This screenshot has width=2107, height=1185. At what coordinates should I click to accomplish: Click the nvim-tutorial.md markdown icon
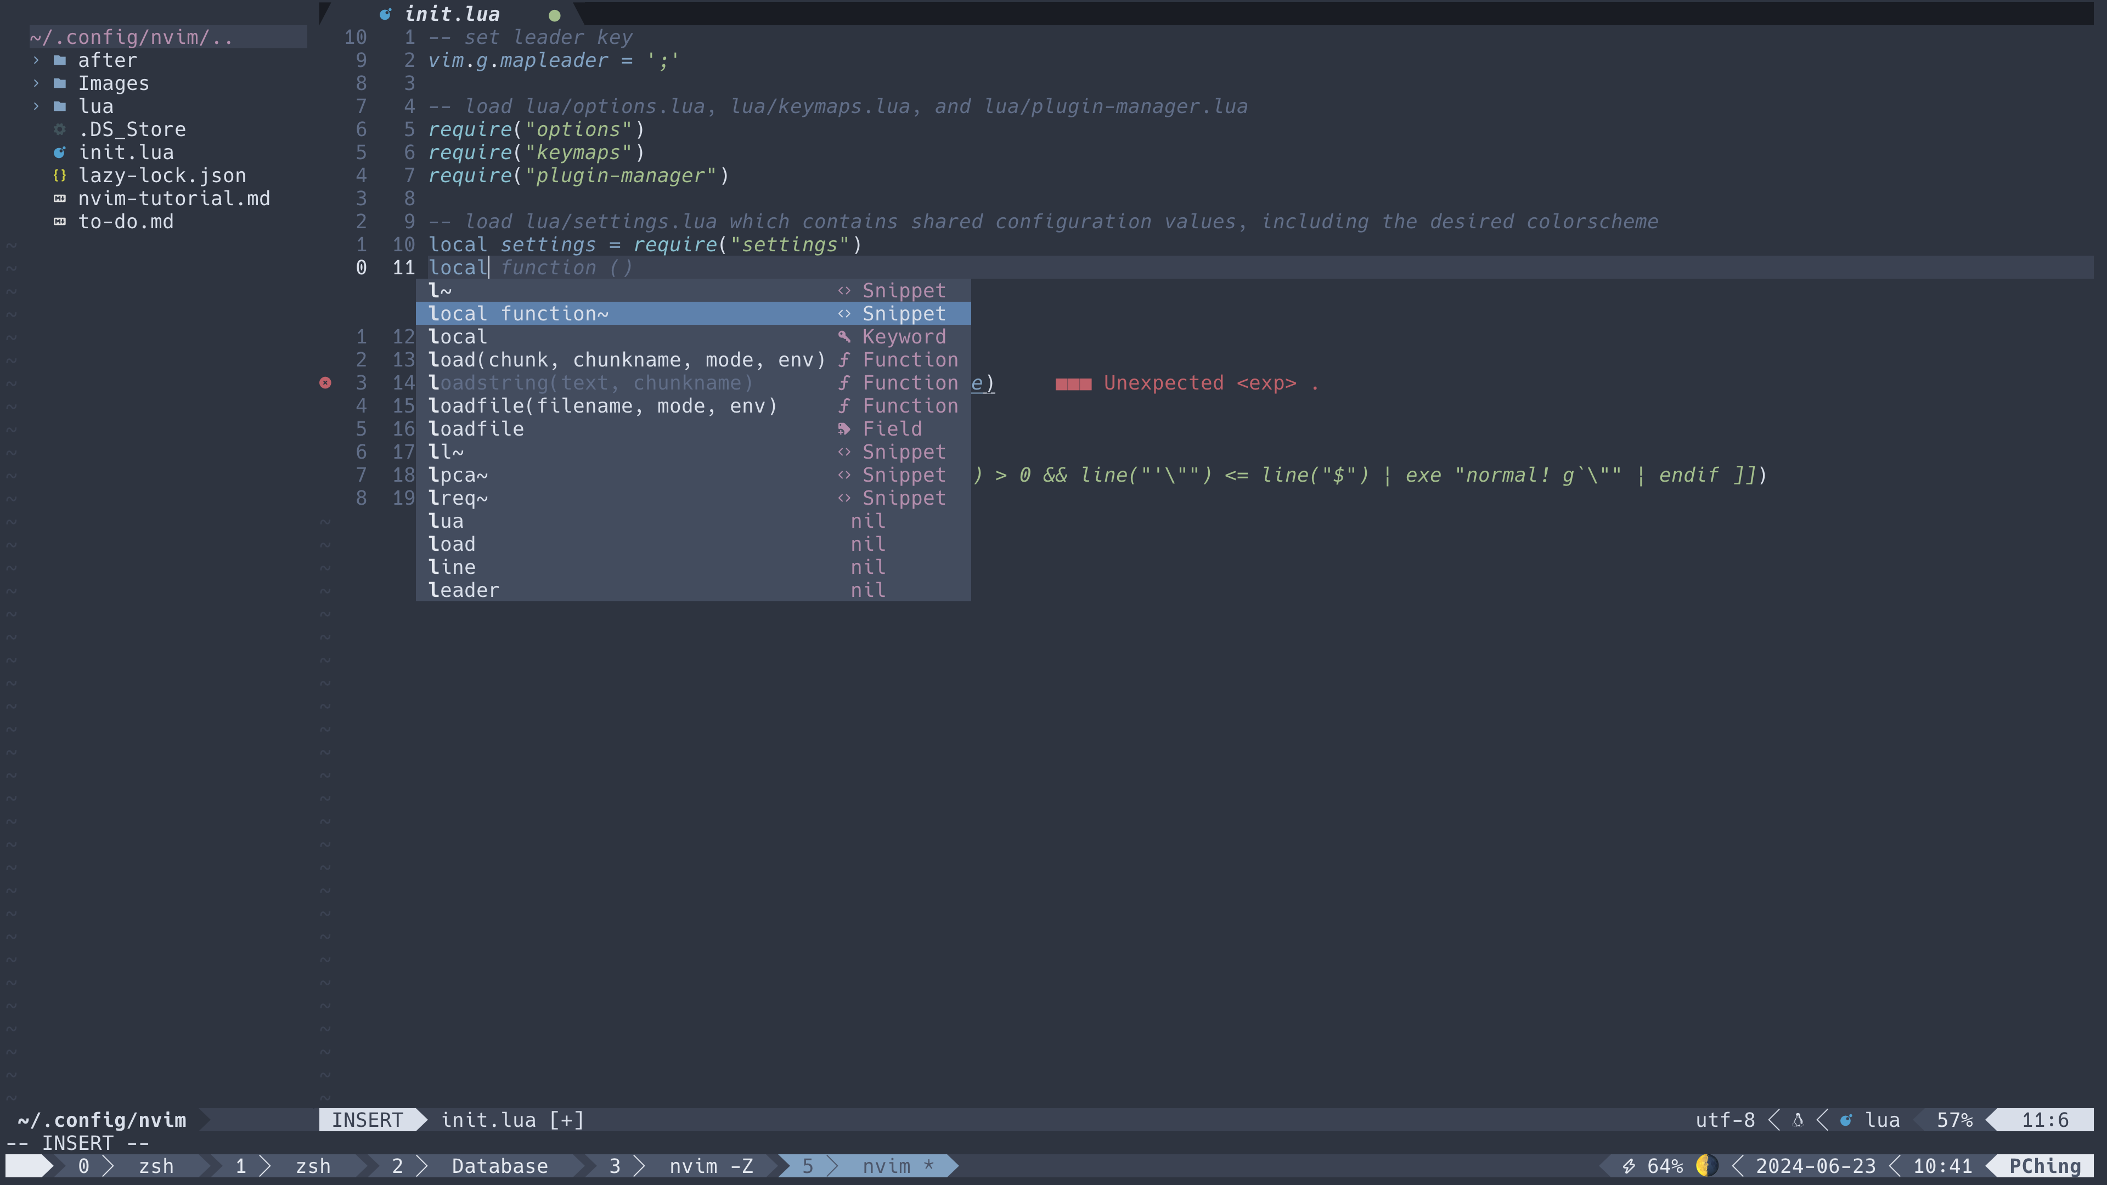point(60,199)
